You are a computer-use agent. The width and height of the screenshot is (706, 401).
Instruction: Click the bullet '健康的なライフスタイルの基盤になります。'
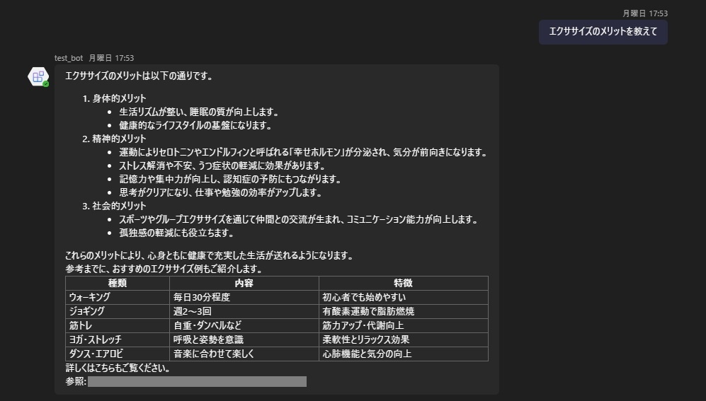pos(195,125)
